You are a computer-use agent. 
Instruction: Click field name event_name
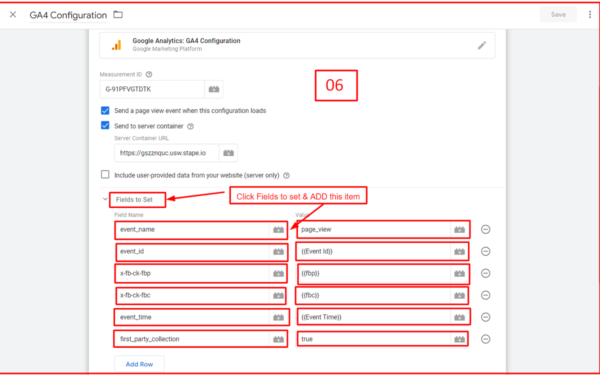tap(191, 229)
